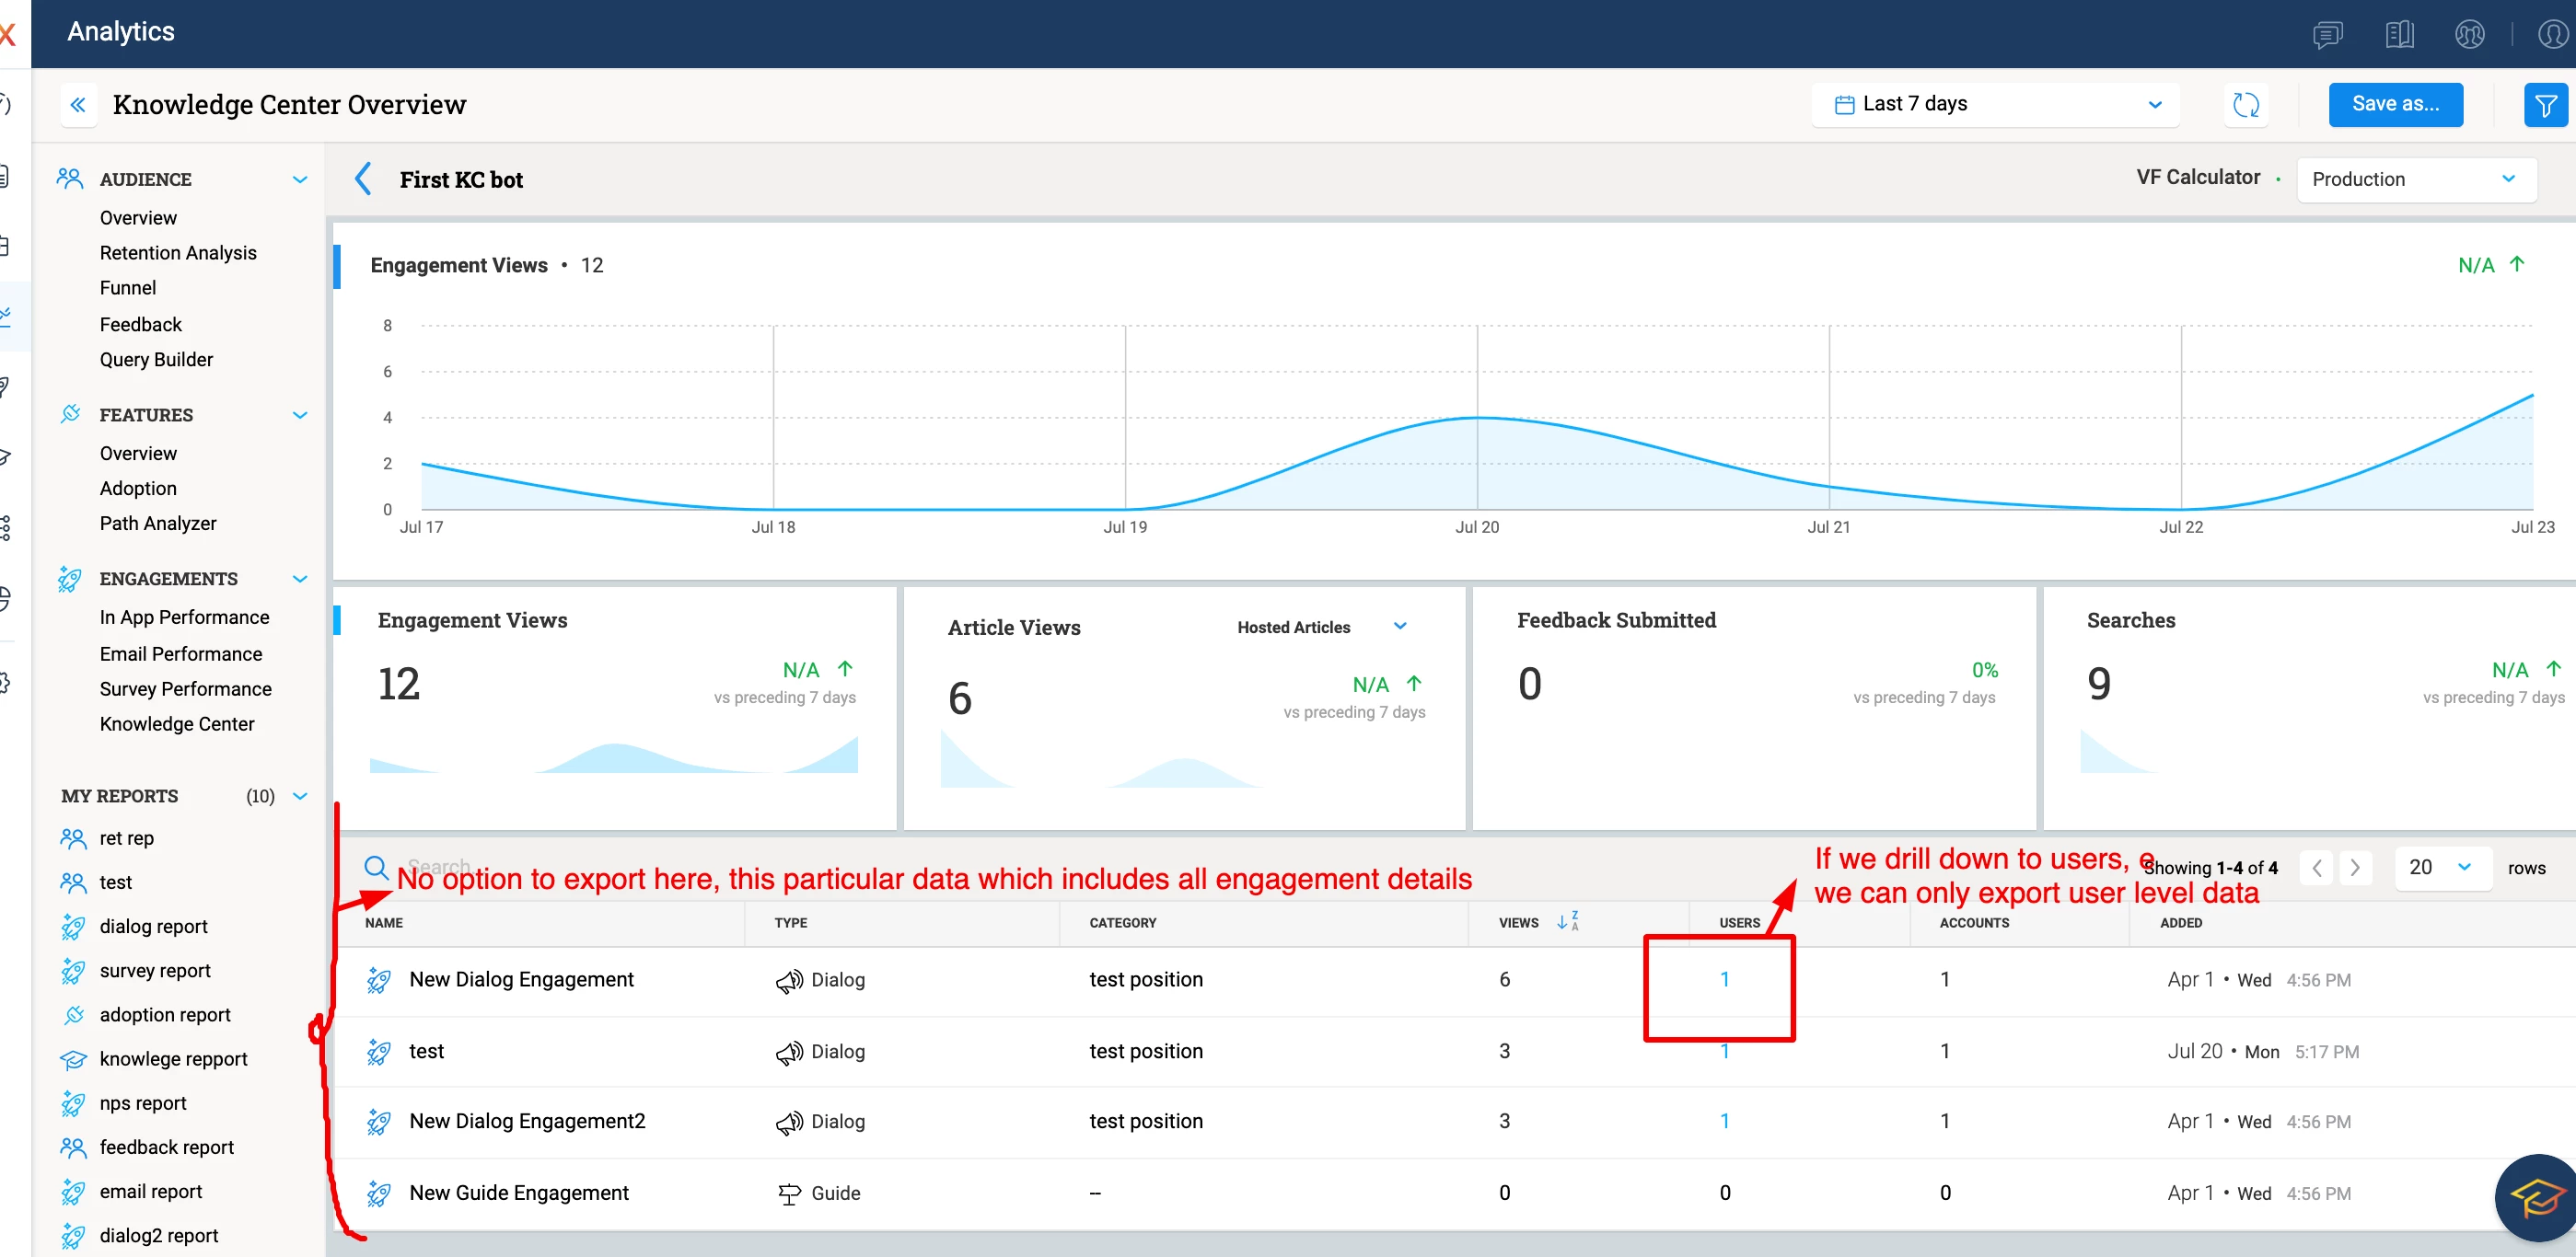Click the support globe icon in header
2576x1257 pixels.
click(x=2469, y=35)
